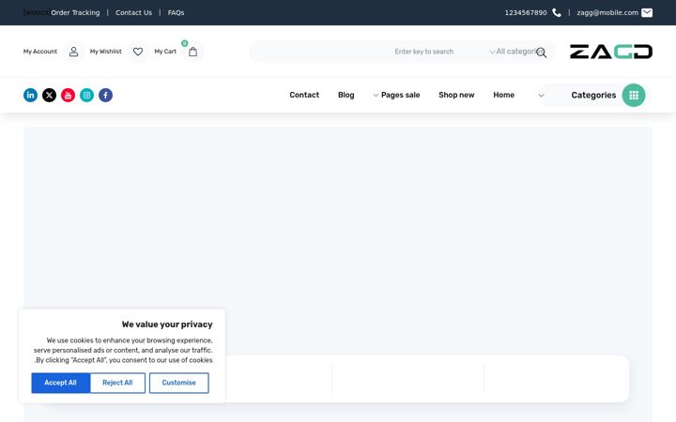Go to the Home menu item

(x=503, y=95)
